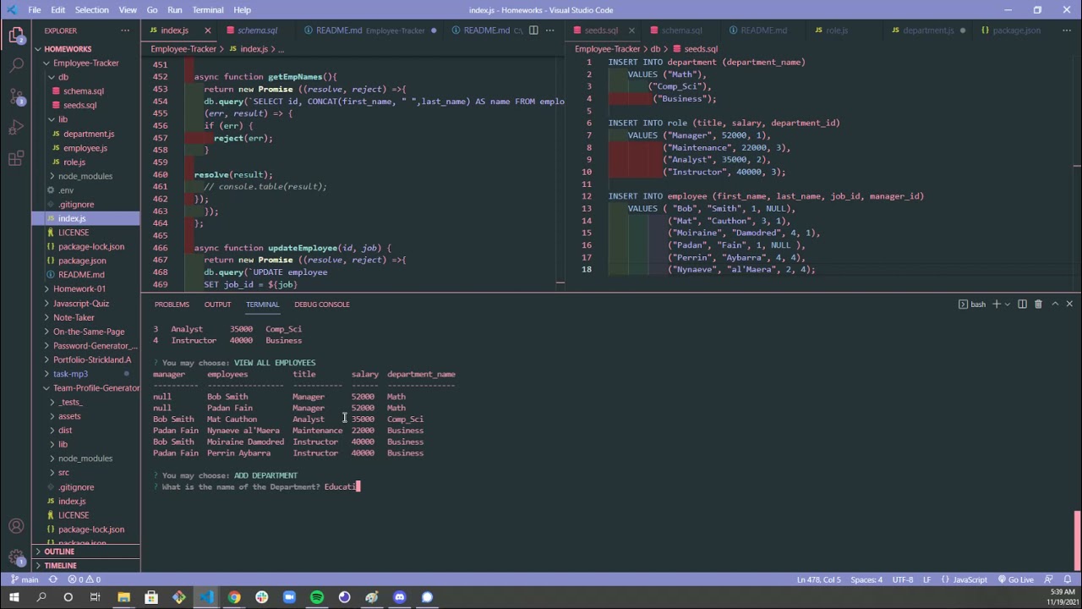Switch to the OUTPUT panel tab
The height and width of the screenshot is (609, 1082).
click(217, 304)
